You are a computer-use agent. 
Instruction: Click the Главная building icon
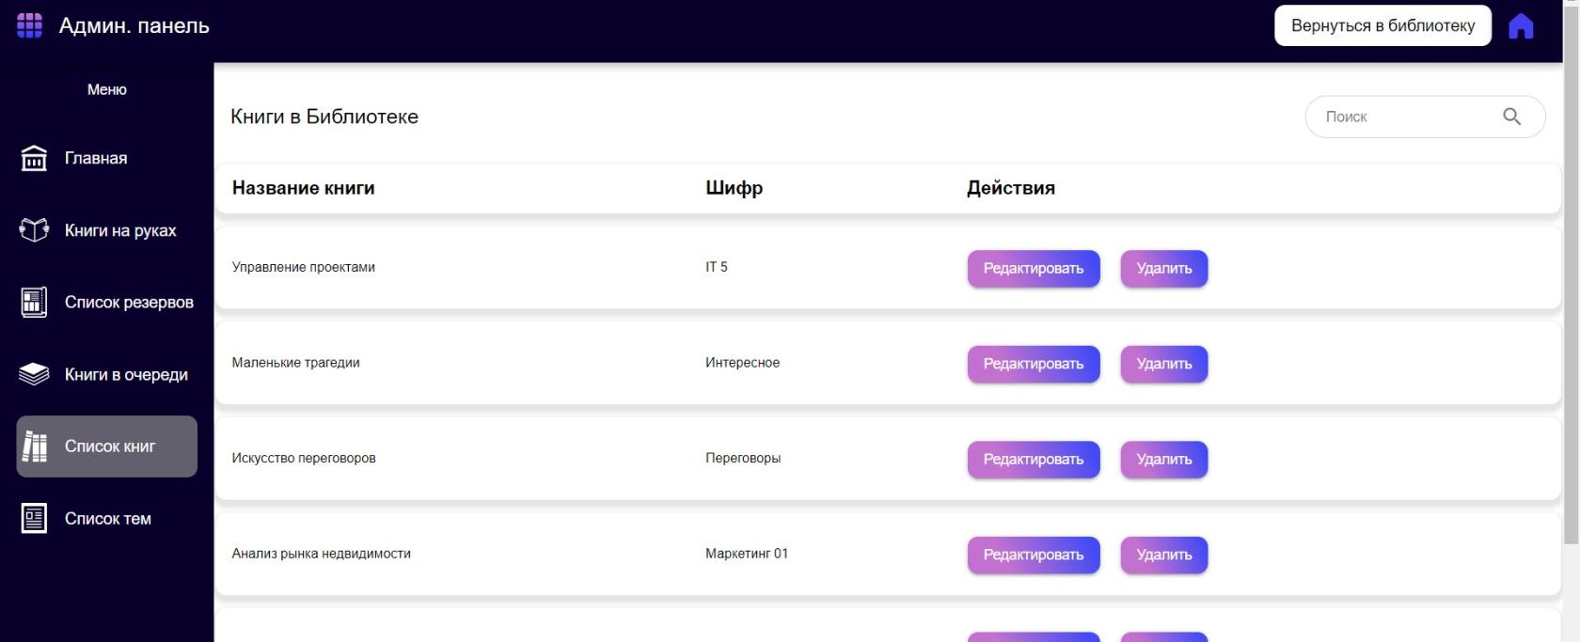[34, 158]
